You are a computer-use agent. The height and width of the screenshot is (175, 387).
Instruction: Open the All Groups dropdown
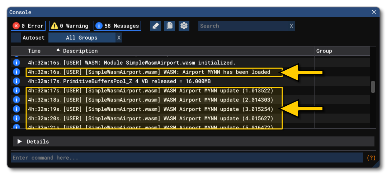(82, 37)
